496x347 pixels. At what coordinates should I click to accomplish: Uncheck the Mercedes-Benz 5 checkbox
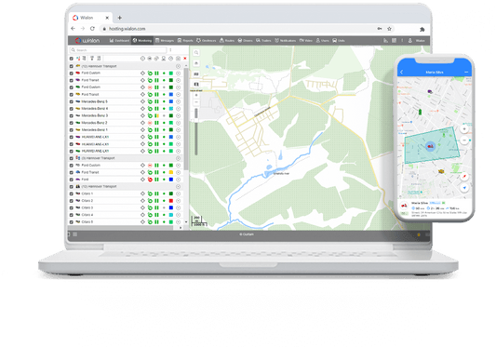[x=71, y=101]
